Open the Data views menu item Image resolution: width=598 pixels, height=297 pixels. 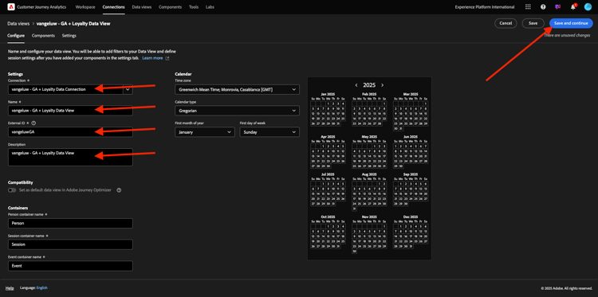pyautogui.click(x=141, y=7)
